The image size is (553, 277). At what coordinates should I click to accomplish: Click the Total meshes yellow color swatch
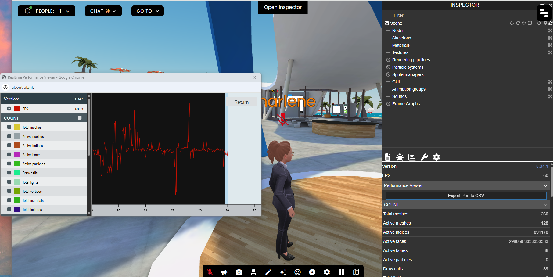pos(17,127)
